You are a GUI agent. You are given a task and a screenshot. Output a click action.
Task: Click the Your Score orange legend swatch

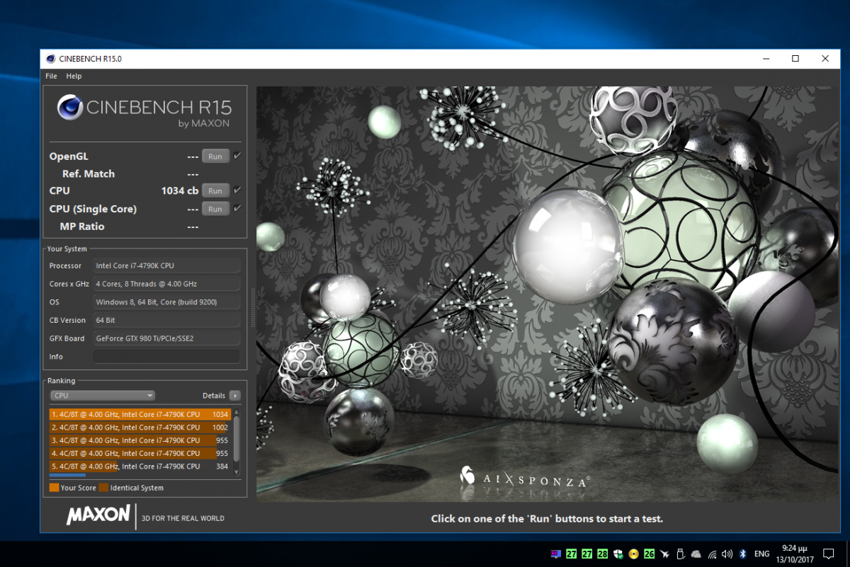click(54, 488)
